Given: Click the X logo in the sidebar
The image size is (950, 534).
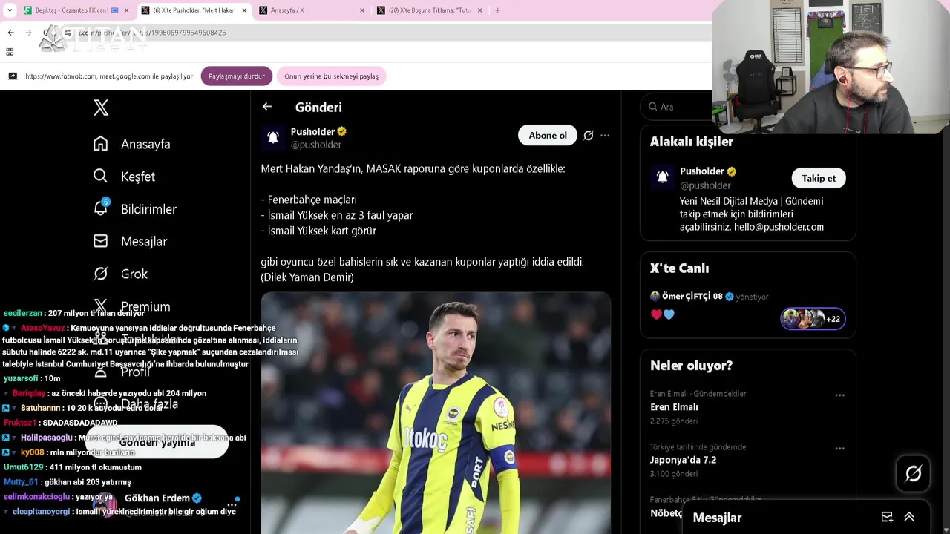Looking at the screenshot, I should tap(101, 108).
